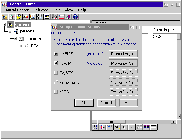Switch to plain text lines view icon
182x139 pixels.
pyautogui.click(x=154, y=127)
